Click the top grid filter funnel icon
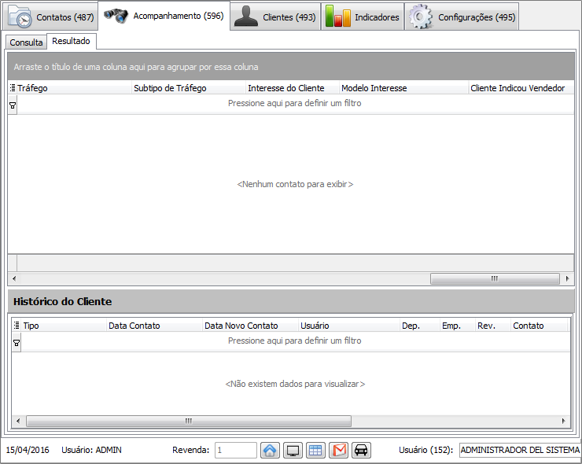This screenshot has height=464, width=582. pos(13,105)
